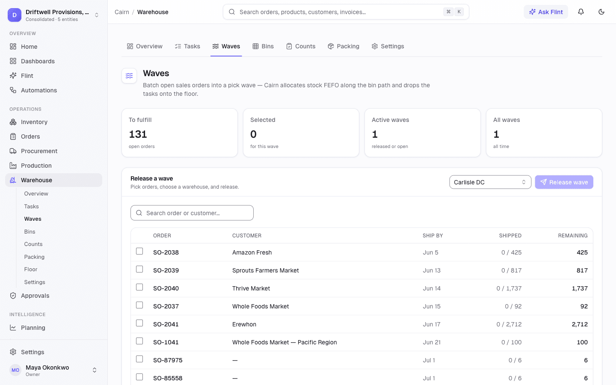Toggle dark mode moon icon

click(601, 12)
